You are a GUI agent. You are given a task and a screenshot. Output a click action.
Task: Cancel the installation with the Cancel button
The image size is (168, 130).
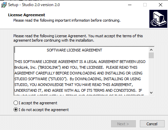click(x=152, y=124)
